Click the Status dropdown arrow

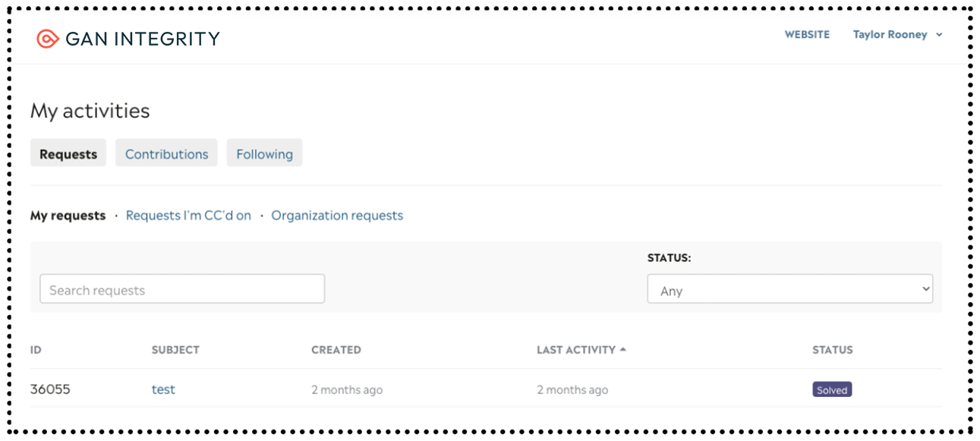point(925,289)
